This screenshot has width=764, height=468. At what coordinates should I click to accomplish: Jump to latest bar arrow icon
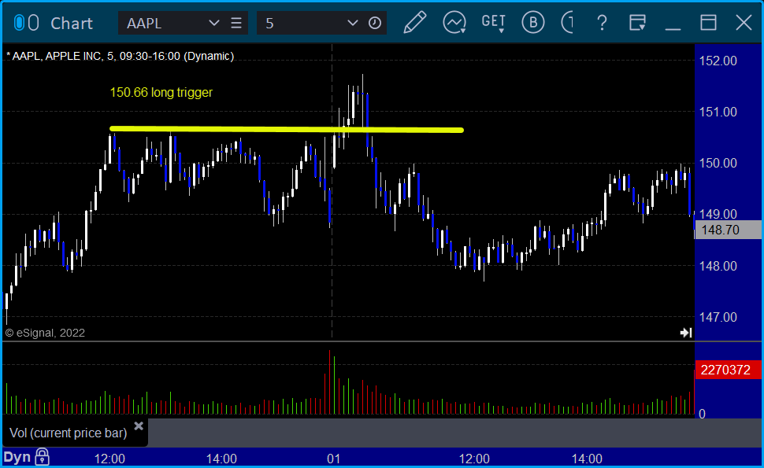point(686,333)
